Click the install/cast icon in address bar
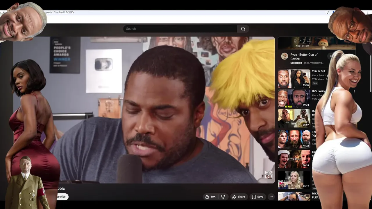 (x=327, y=12)
